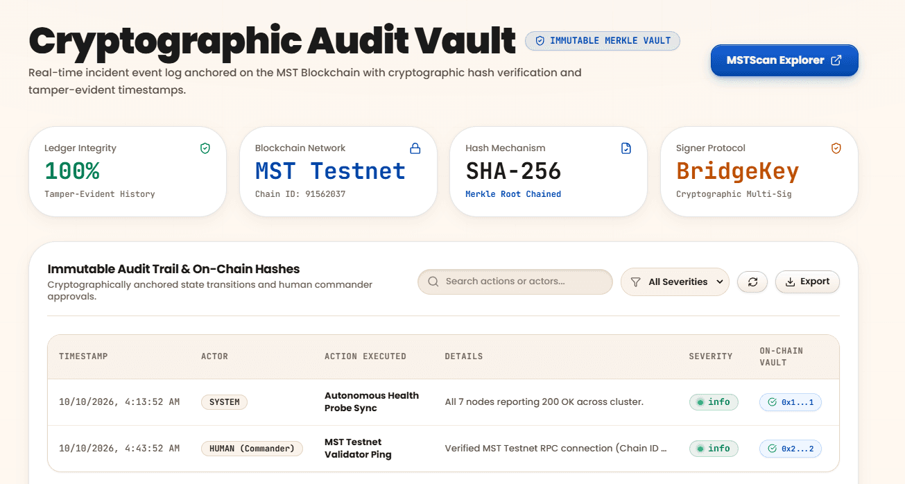Click the MST Testnet network value
This screenshot has height=484, width=905.
[330, 171]
